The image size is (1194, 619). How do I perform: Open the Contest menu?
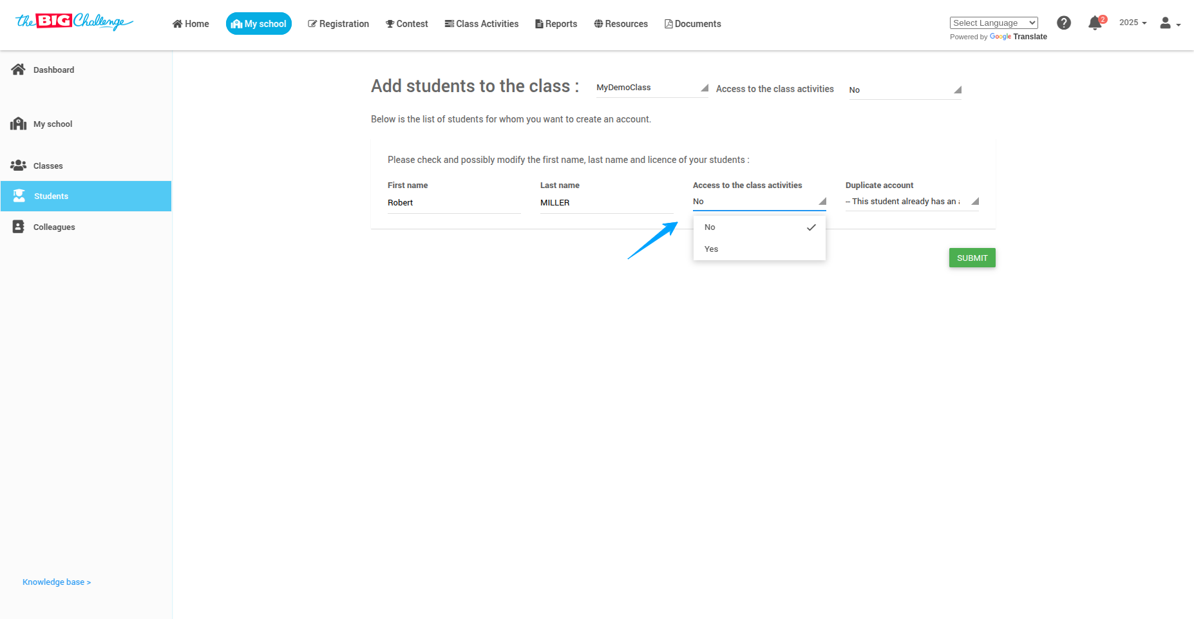pos(407,24)
